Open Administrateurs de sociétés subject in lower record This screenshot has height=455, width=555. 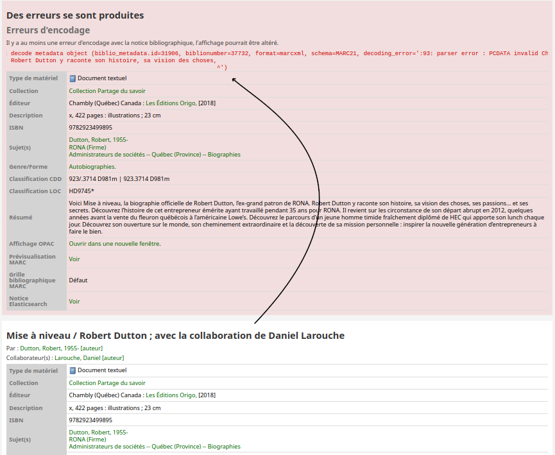(x=107, y=447)
